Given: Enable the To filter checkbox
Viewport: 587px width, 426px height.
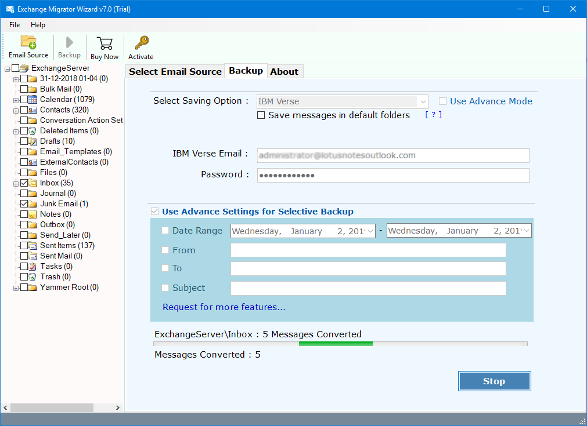Looking at the screenshot, I should (165, 268).
